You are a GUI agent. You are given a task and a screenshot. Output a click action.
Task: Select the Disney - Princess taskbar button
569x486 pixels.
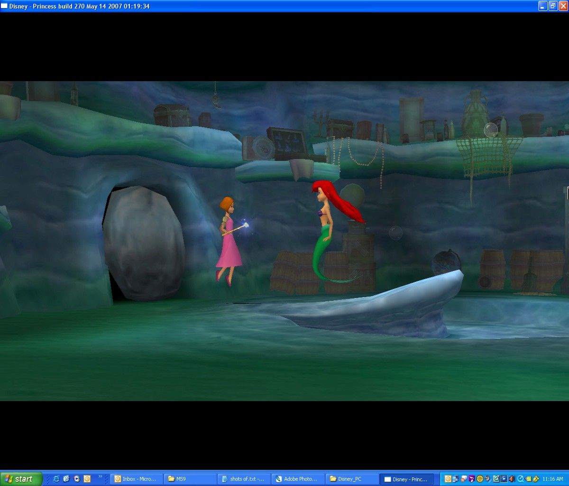407,479
